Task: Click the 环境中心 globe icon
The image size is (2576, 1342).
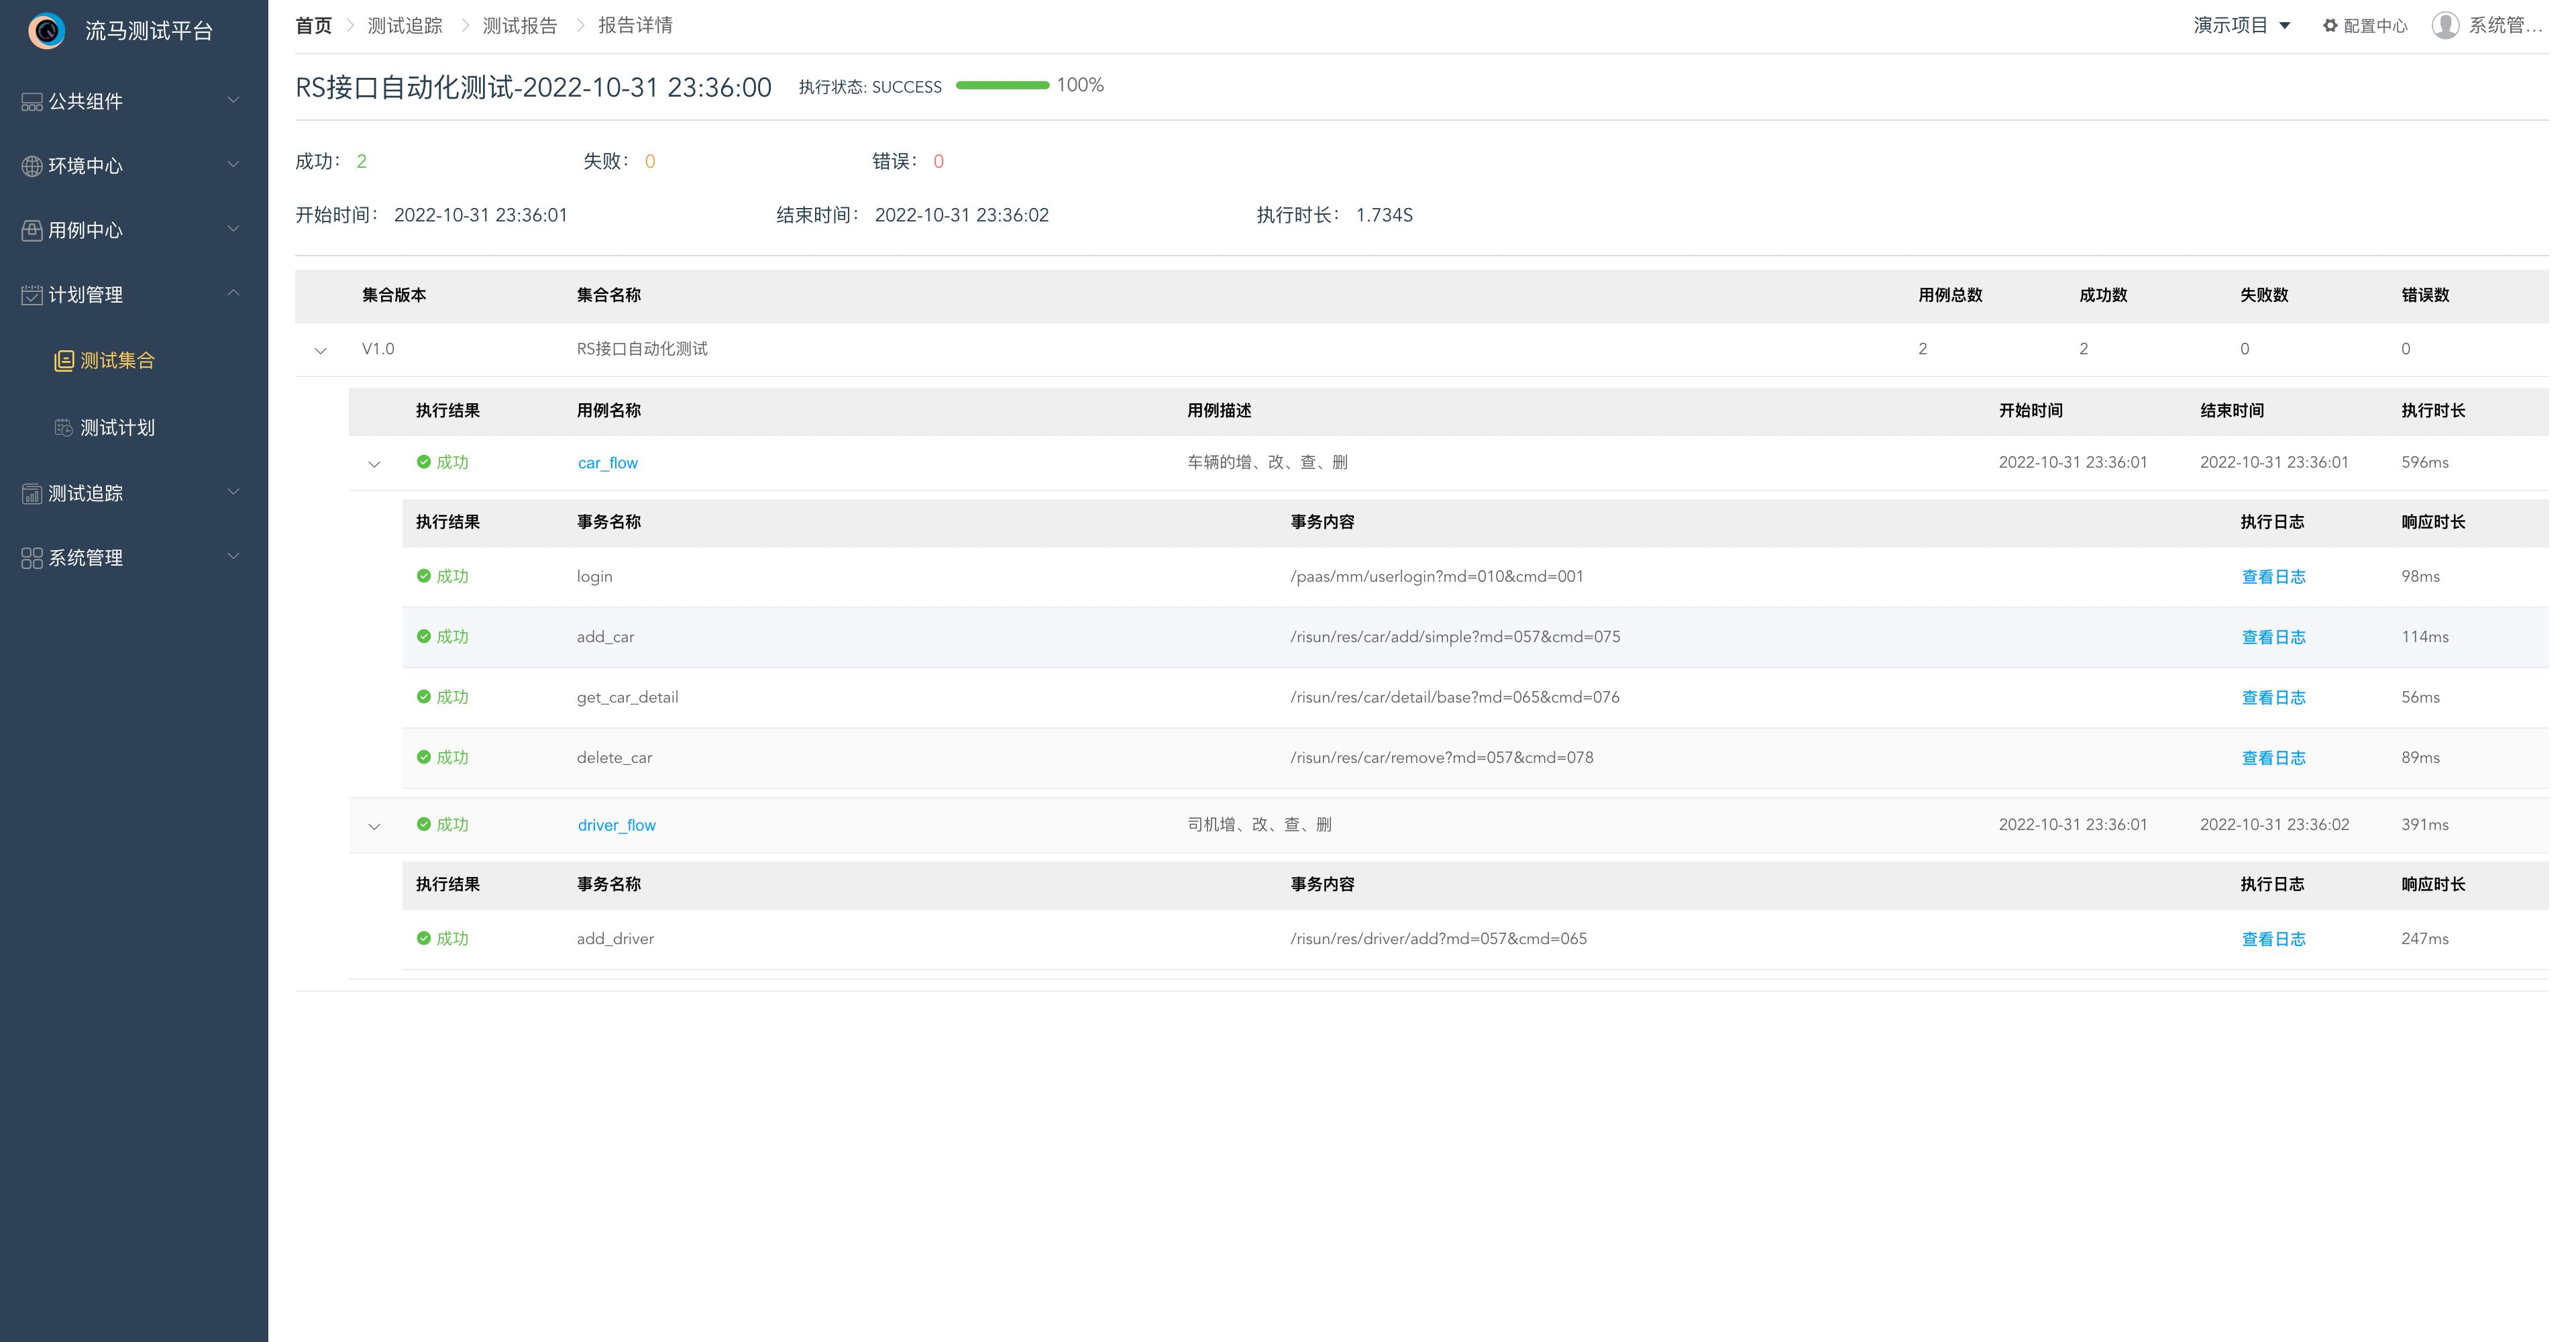Action: pyautogui.click(x=32, y=166)
